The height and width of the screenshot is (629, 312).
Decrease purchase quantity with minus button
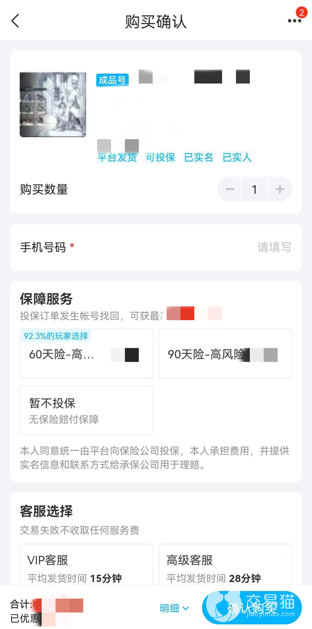coord(230,189)
